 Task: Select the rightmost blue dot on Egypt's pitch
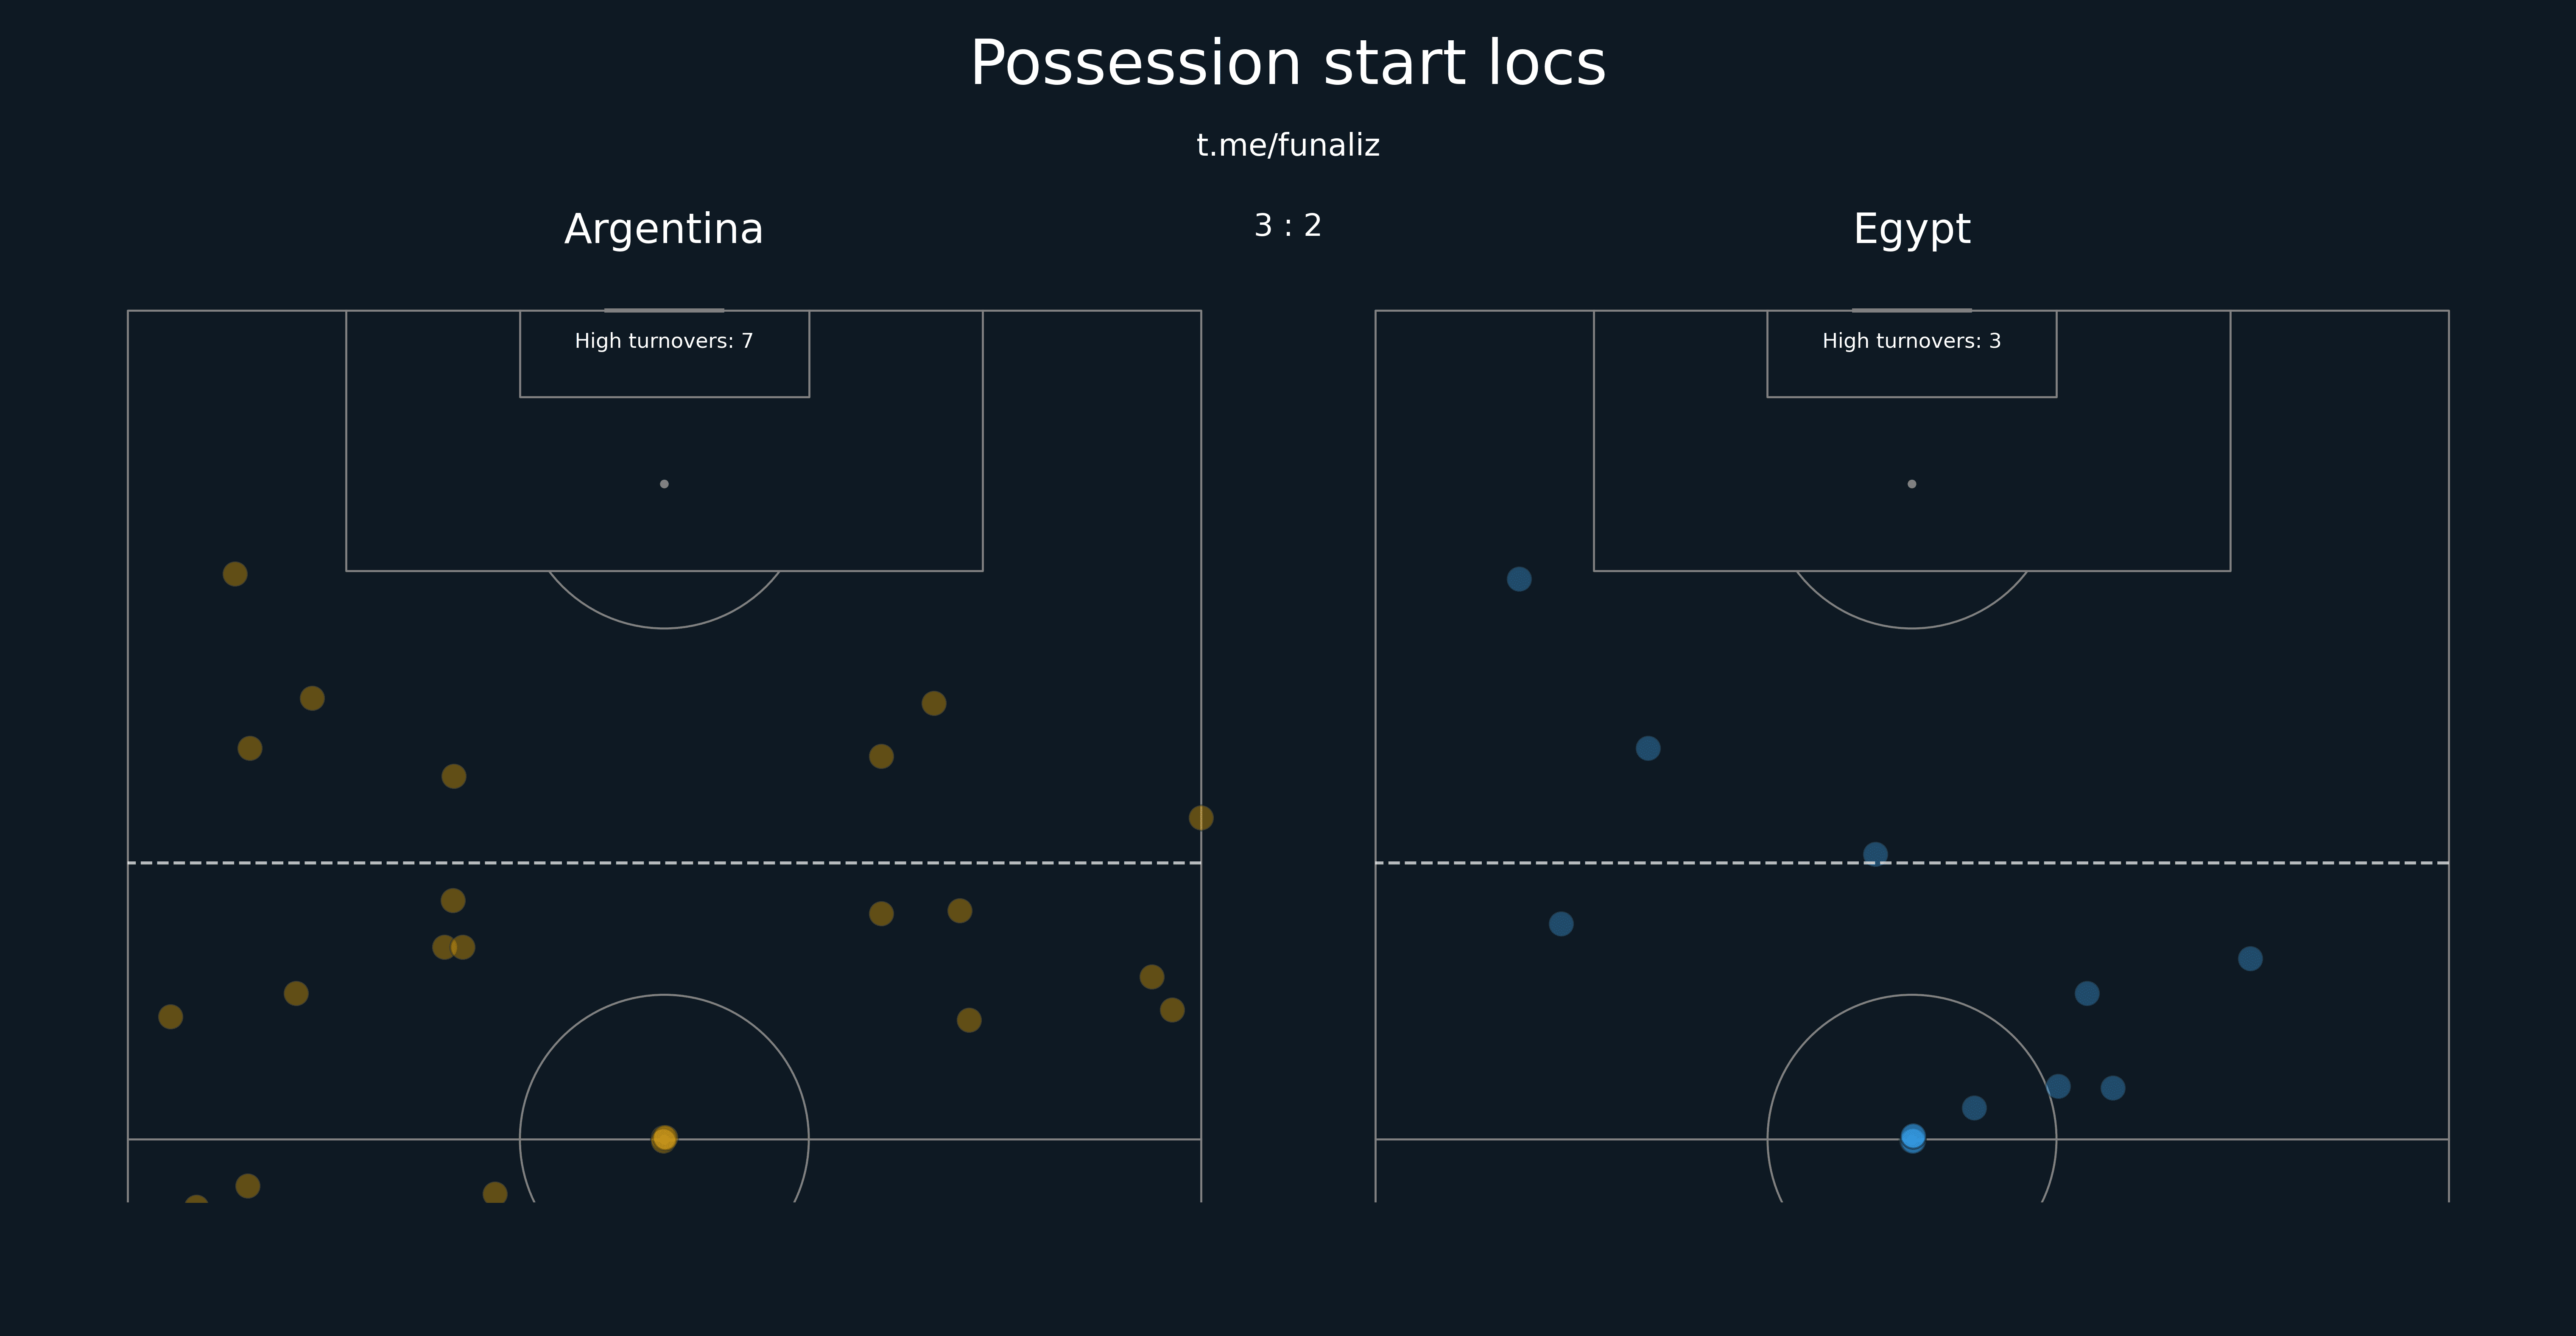click(2250, 959)
